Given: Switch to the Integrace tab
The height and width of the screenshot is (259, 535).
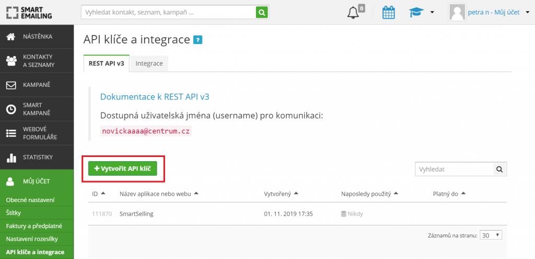Looking at the screenshot, I should tap(149, 63).
